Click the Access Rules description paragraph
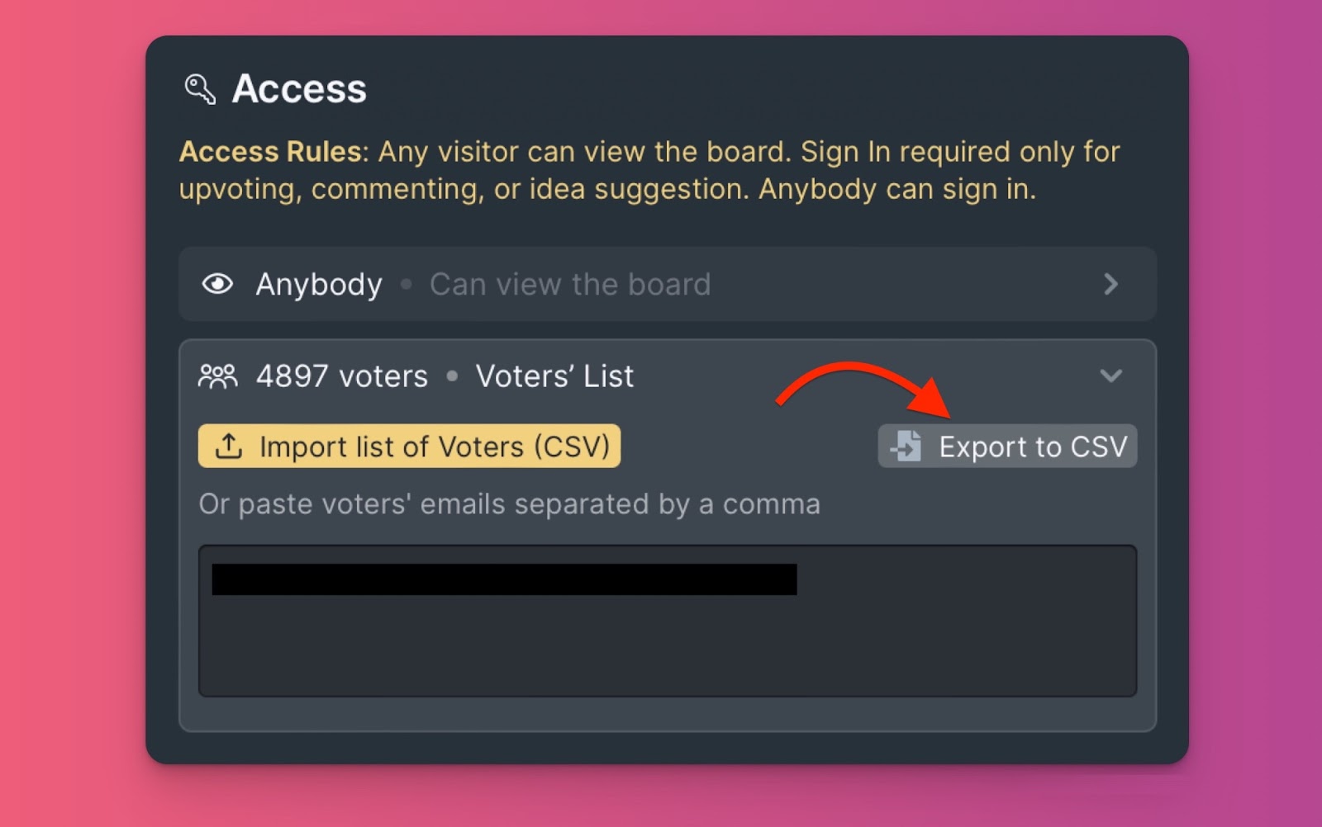The image size is (1322, 827). pos(649,170)
